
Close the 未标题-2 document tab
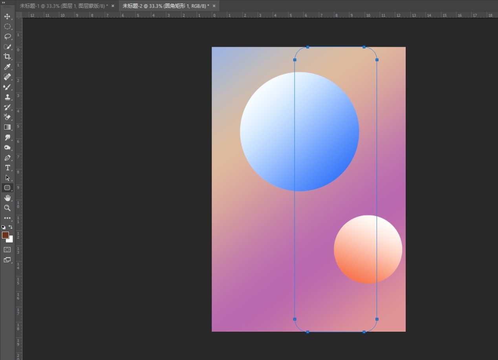[214, 6]
